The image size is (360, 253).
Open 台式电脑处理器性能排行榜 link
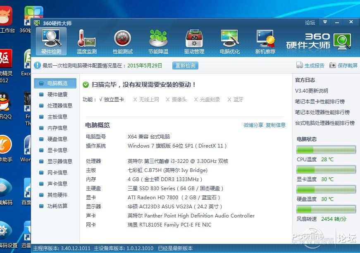click(325, 123)
